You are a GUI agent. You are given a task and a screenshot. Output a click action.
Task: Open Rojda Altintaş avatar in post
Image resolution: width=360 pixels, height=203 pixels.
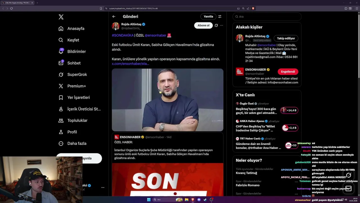pos(116,26)
